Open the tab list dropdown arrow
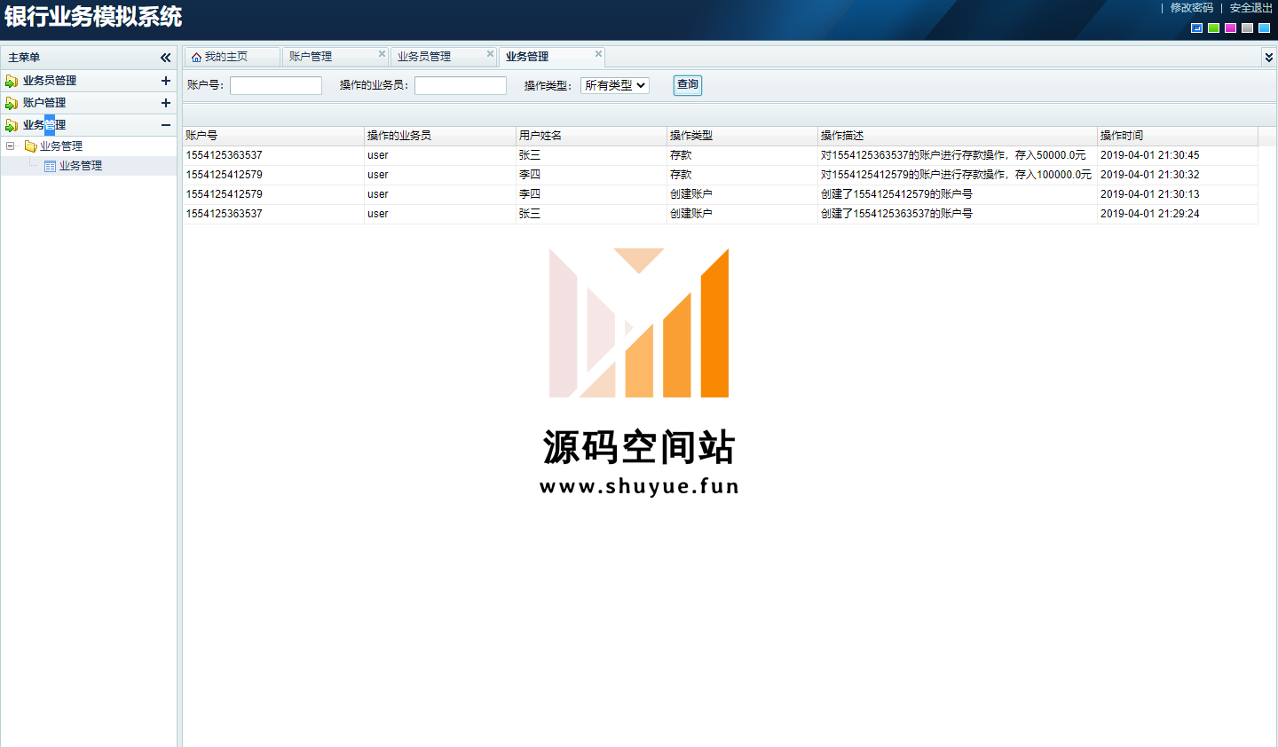 1269,57
